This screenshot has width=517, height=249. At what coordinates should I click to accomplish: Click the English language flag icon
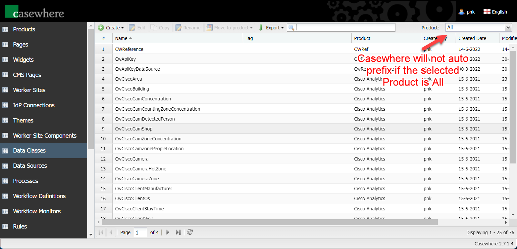(x=487, y=12)
